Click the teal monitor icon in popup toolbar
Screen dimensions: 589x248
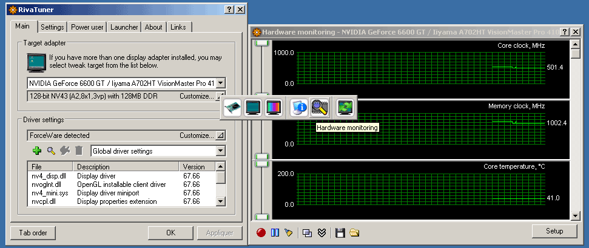(252, 108)
